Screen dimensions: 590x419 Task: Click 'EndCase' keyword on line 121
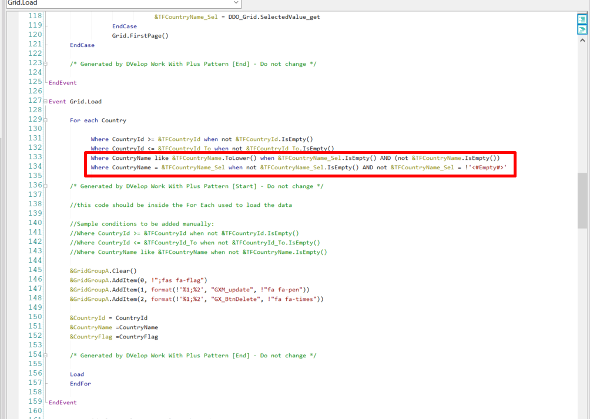click(x=82, y=45)
